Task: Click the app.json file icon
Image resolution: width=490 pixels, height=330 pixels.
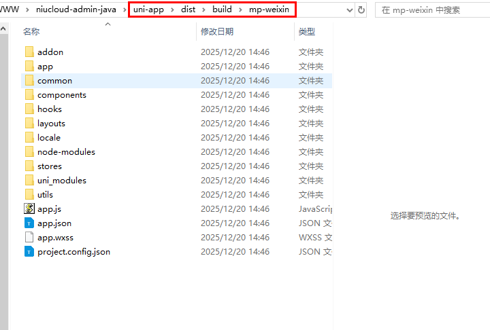Action: coord(29,223)
